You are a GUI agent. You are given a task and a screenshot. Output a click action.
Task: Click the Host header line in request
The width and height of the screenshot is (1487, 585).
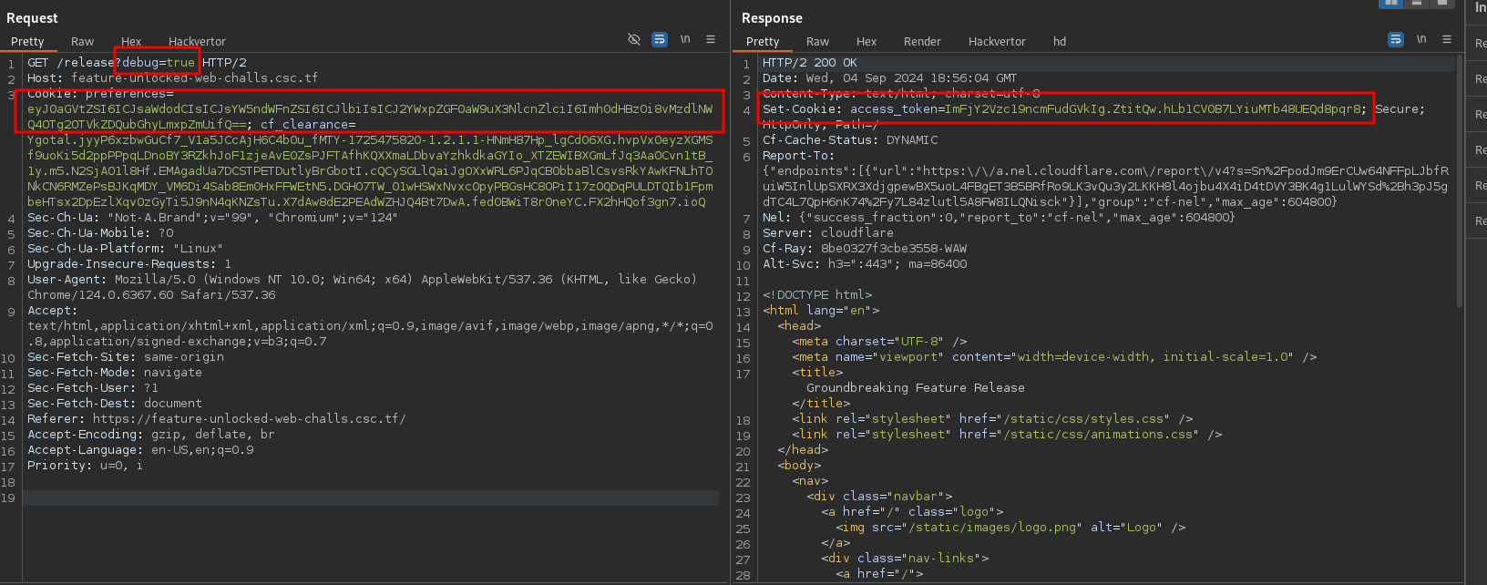click(x=172, y=78)
